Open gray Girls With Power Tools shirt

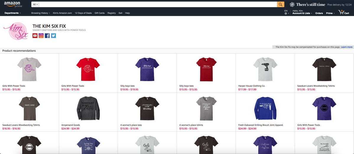pos(29,69)
